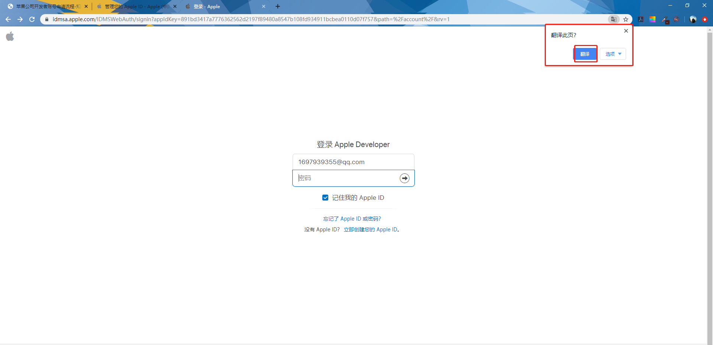Viewport: 713px width, 345px height.
Task: Open the rainbow color grid extension
Action: tap(652, 19)
